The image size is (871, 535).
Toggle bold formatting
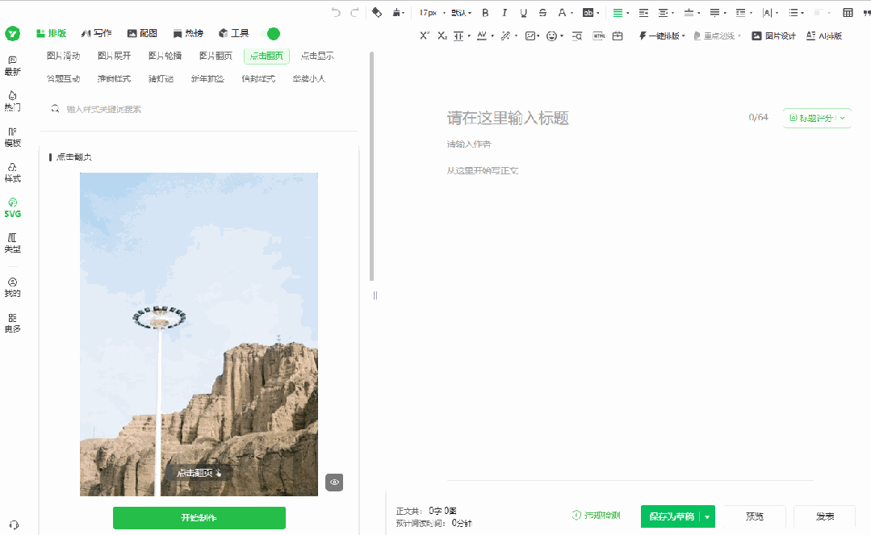click(485, 12)
